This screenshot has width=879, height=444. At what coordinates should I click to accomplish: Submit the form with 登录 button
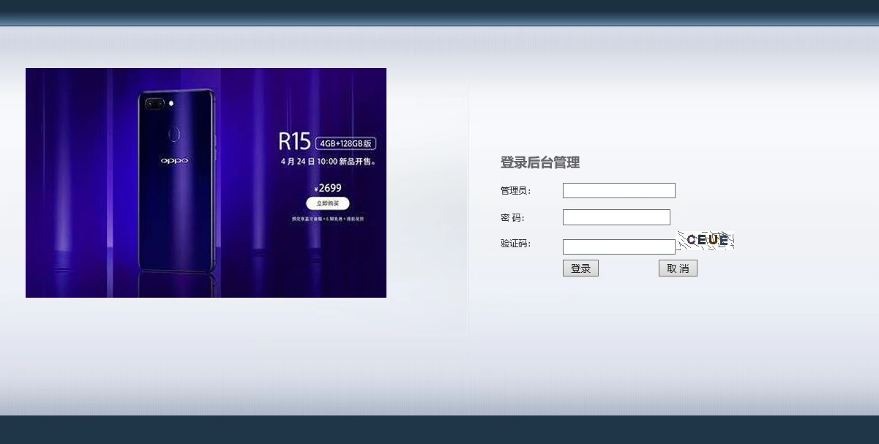[580, 268]
